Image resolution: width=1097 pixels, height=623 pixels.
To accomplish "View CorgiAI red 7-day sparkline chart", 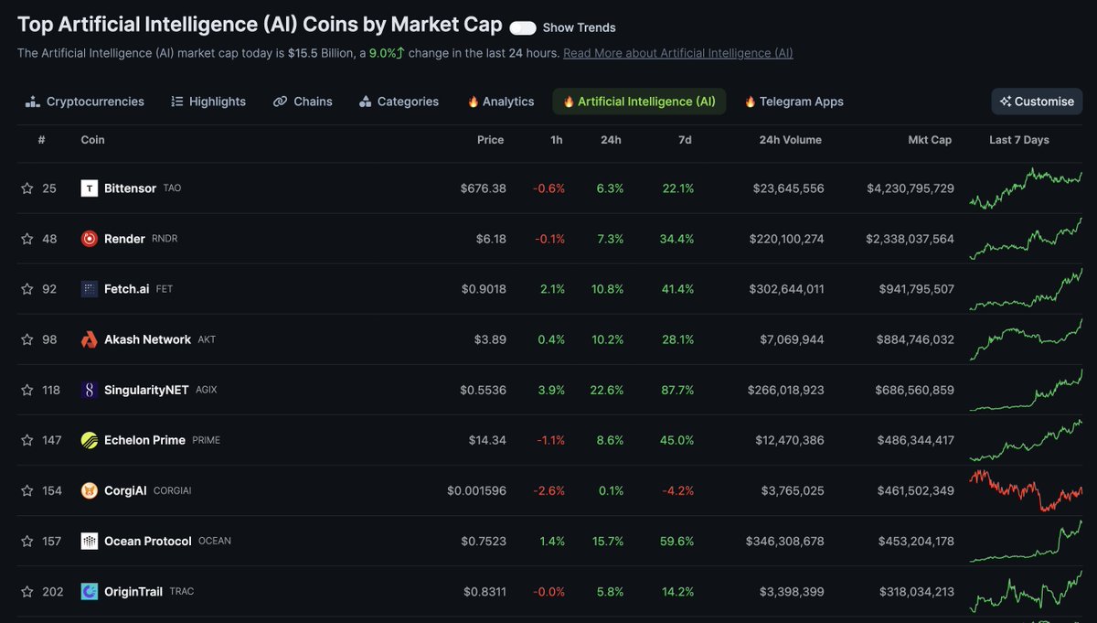I will 1026,490.
